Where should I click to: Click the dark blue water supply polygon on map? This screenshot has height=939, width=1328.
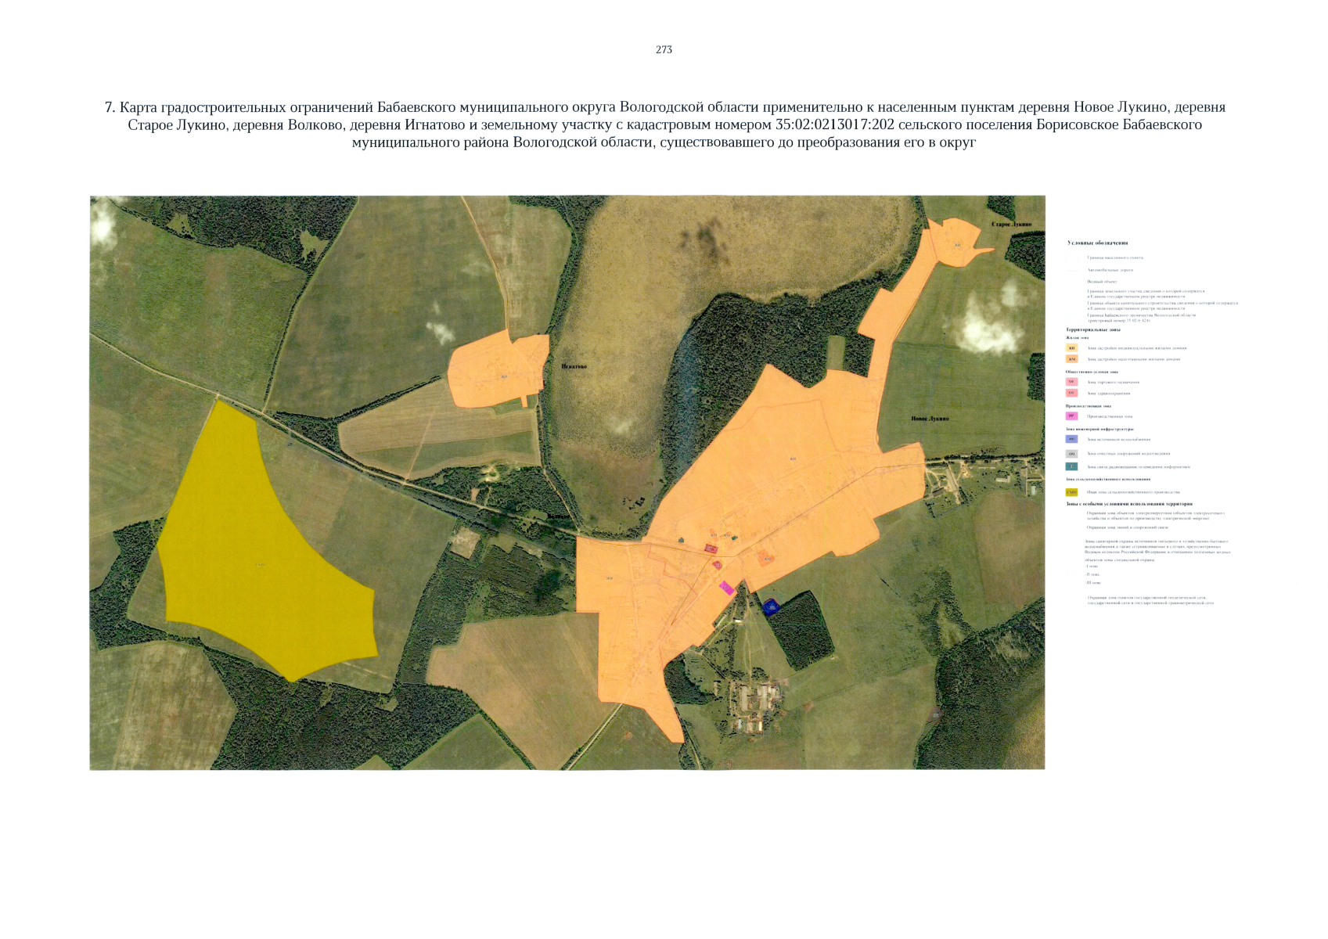point(771,606)
